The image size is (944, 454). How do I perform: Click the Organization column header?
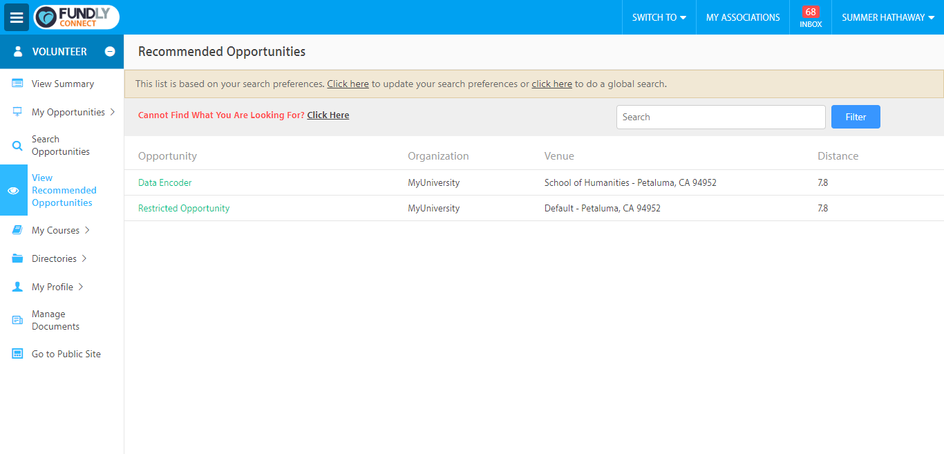point(438,156)
